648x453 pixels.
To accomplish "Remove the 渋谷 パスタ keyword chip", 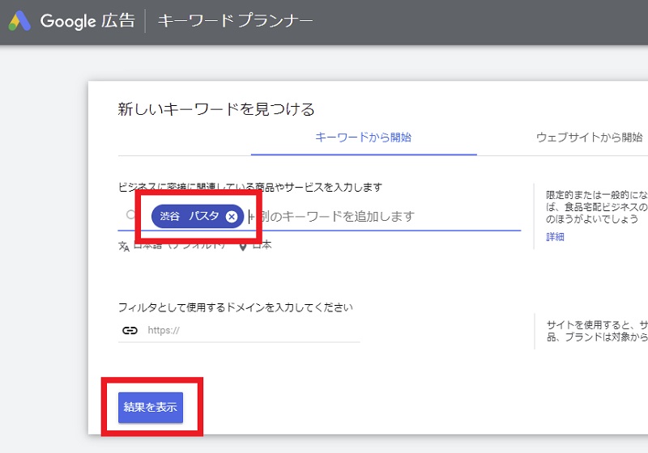I will (x=232, y=217).
